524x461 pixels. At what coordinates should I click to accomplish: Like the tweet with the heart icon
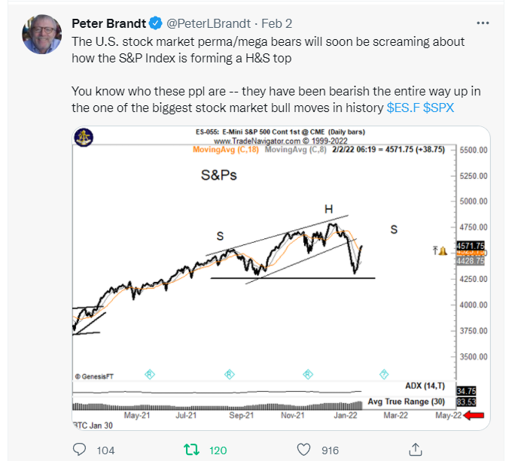click(x=303, y=450)
